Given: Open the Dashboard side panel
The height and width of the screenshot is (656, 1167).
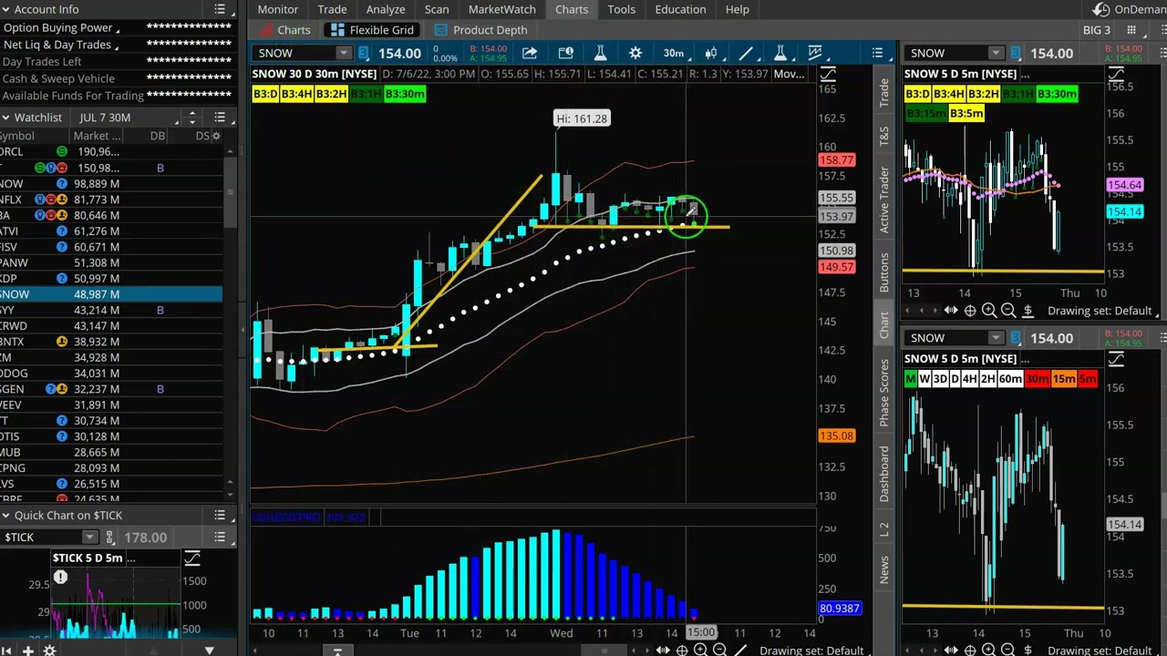Looking at the screenshot, I should click(883, 474).
